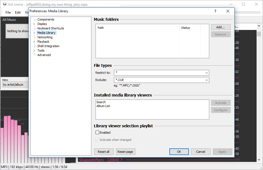Open the Exclude file types dropdown
The width and height of the screenshot is (263, 170).
[x=206, y=80]
